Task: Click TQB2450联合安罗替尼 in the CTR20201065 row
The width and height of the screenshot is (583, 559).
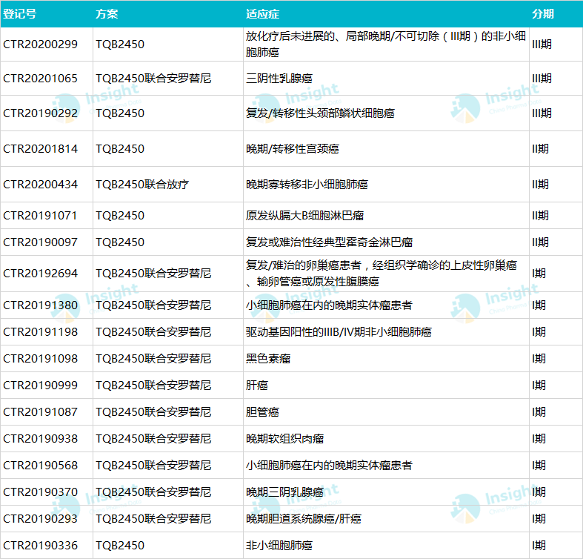Action: [x=153, y=79]
